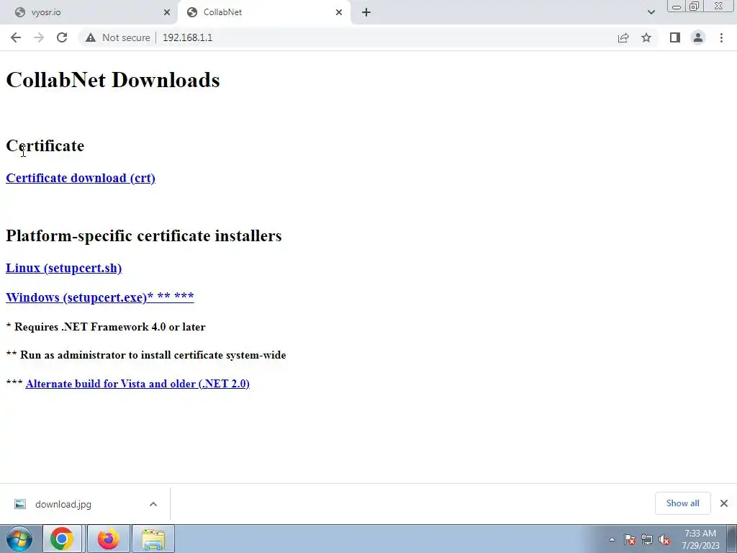The image size is (737, 553).
Task: Open the Action Center flag icon
Action: (630, 540)
